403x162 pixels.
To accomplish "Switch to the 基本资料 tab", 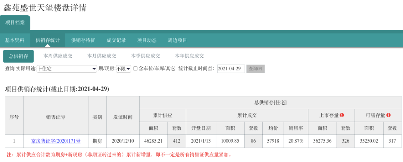I will pos(15,40).
